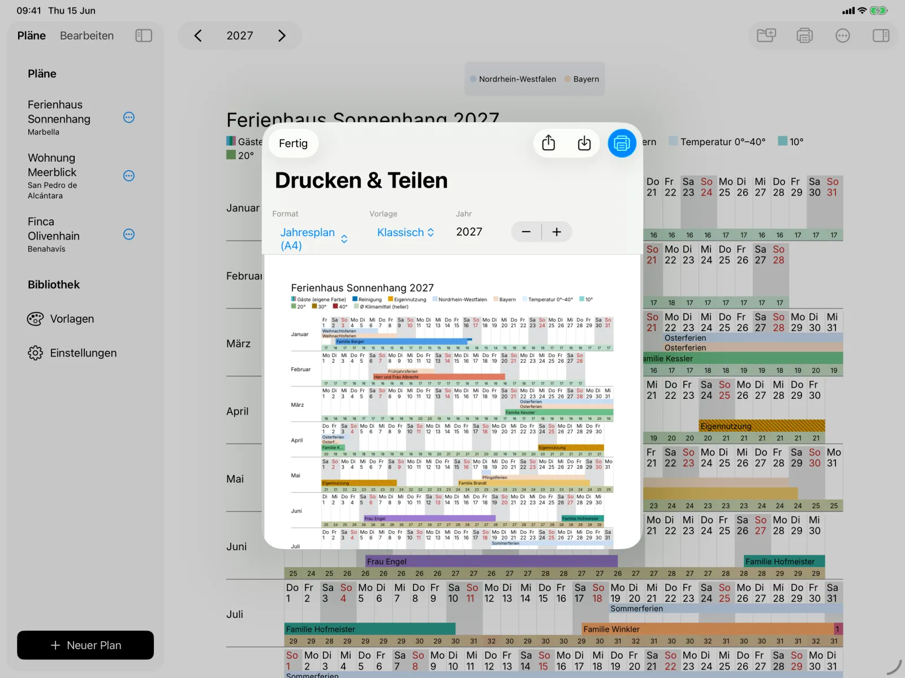Open Vorlagen in Bibliothek
The width and height of the screenshot is (905, 678).
[72, 319]
